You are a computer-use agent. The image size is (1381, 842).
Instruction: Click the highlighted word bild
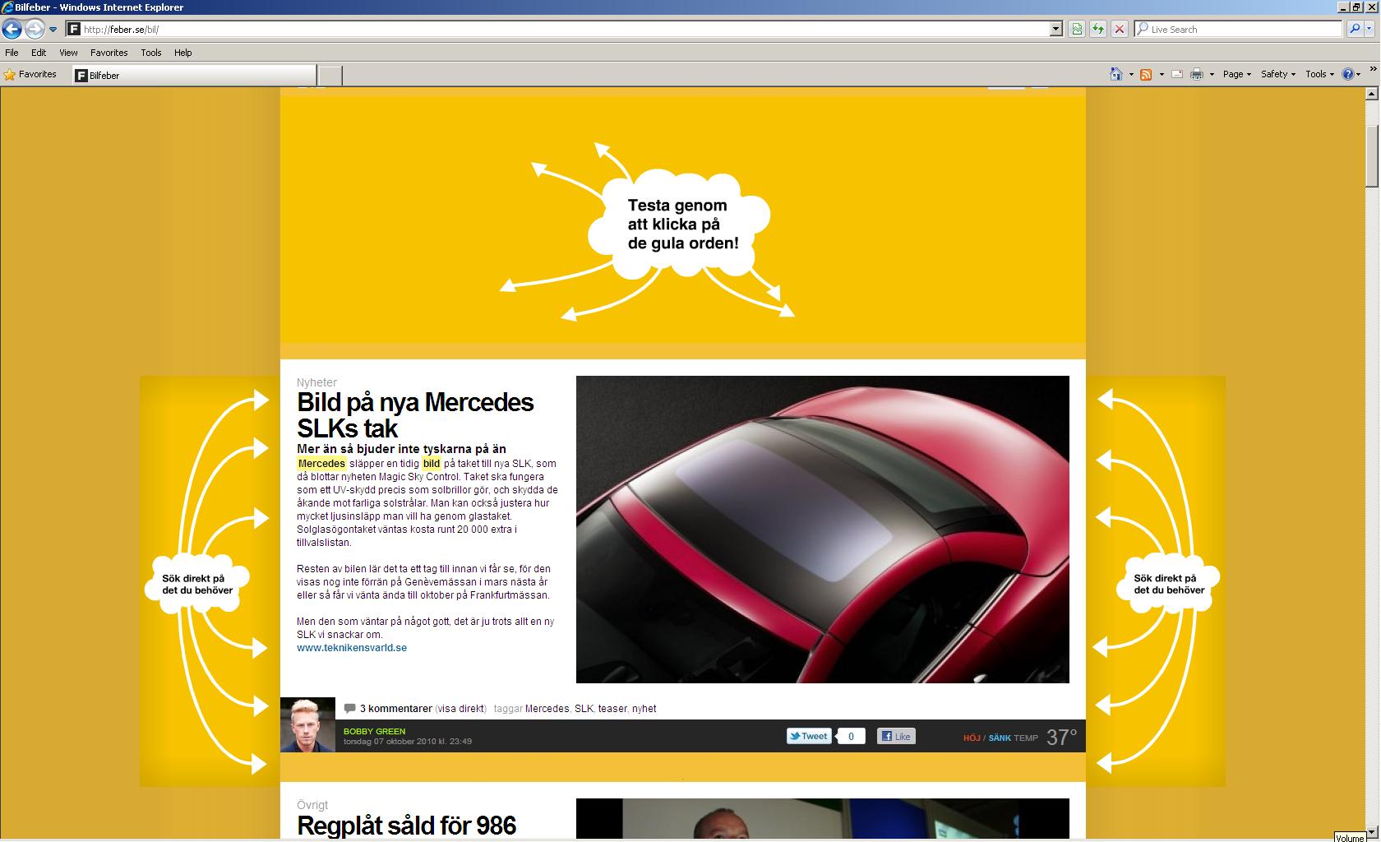coord(432,464)
